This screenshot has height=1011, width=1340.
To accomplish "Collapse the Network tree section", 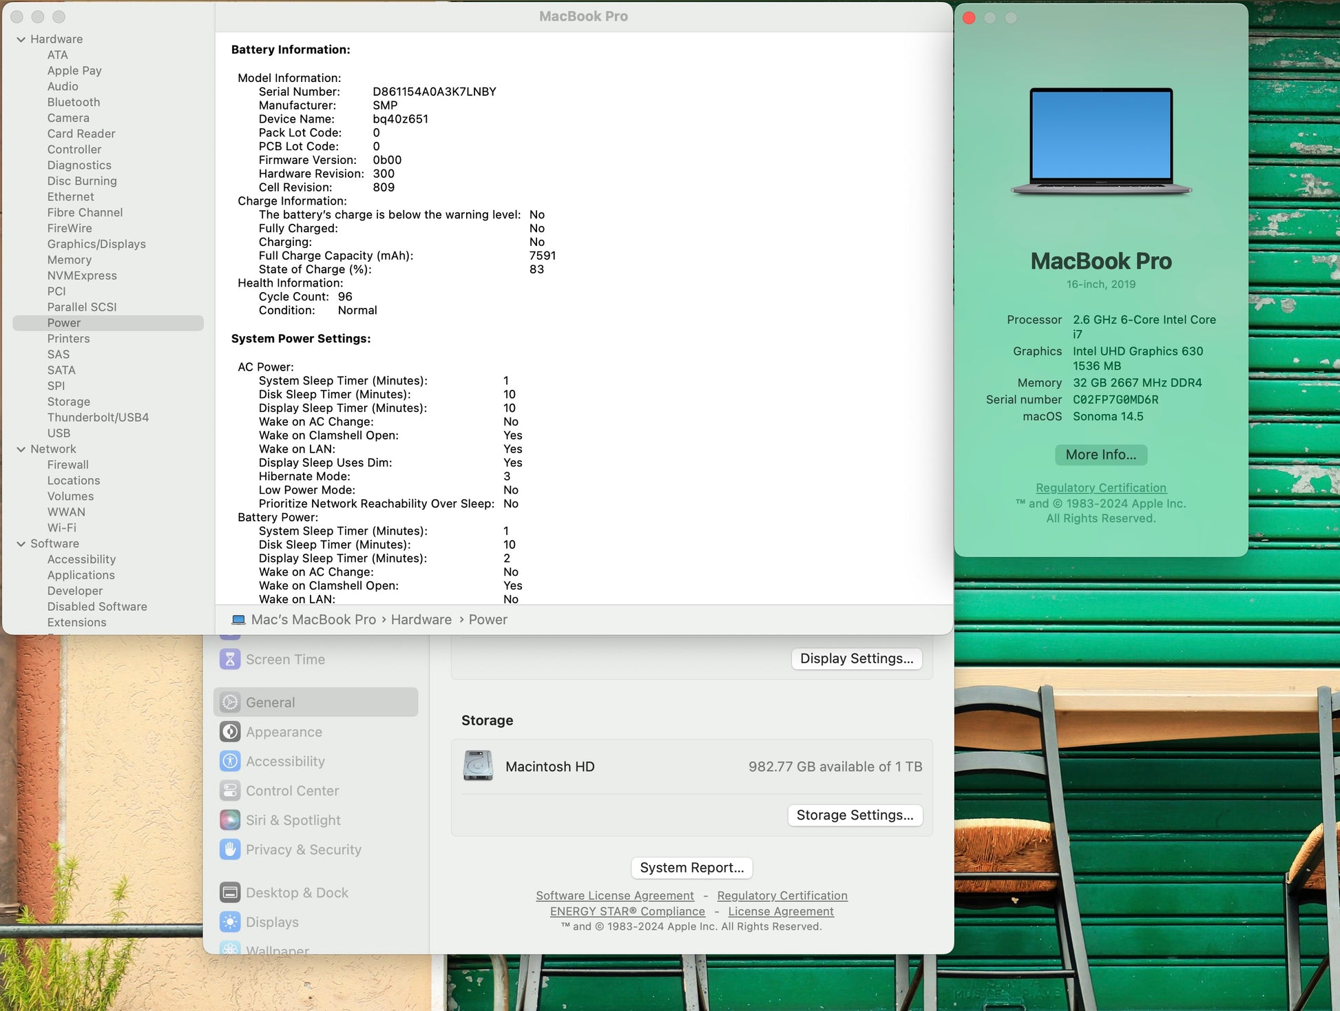I will tap(21, 449).
